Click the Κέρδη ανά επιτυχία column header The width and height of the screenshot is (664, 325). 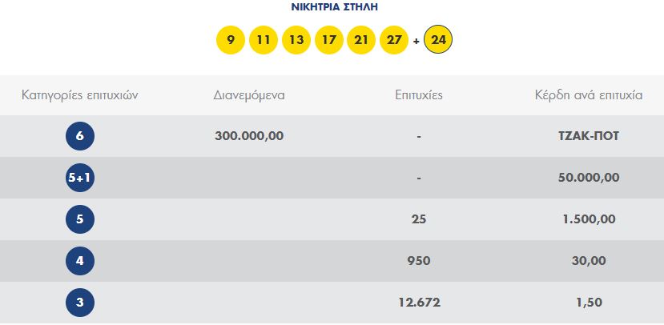[x=589, y=95]
